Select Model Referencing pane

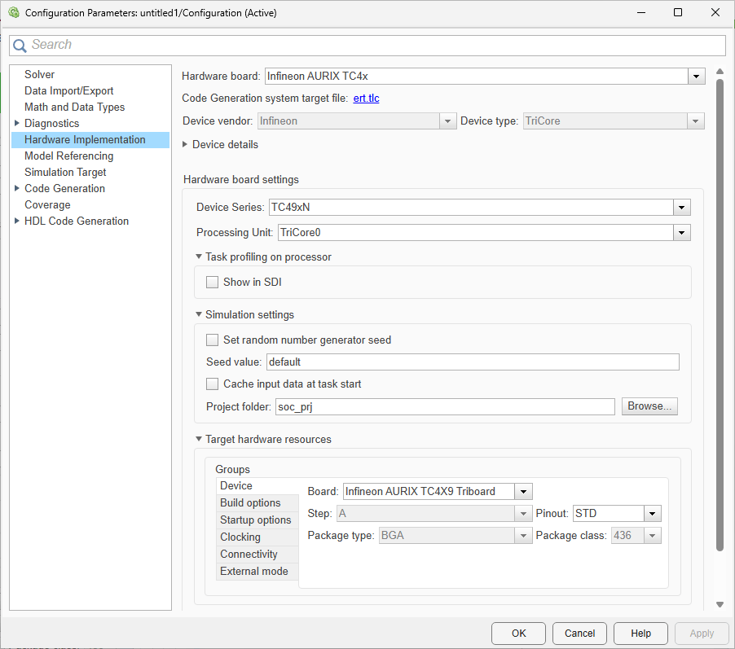coord(69,156)
